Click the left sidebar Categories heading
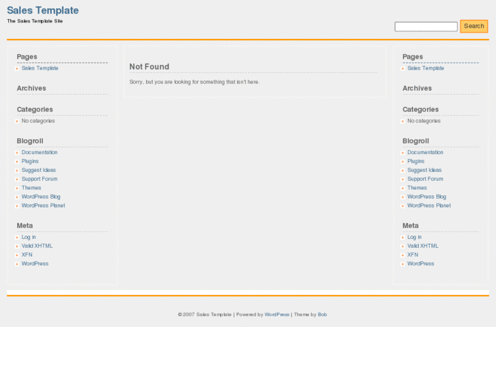 pos(35,109)
